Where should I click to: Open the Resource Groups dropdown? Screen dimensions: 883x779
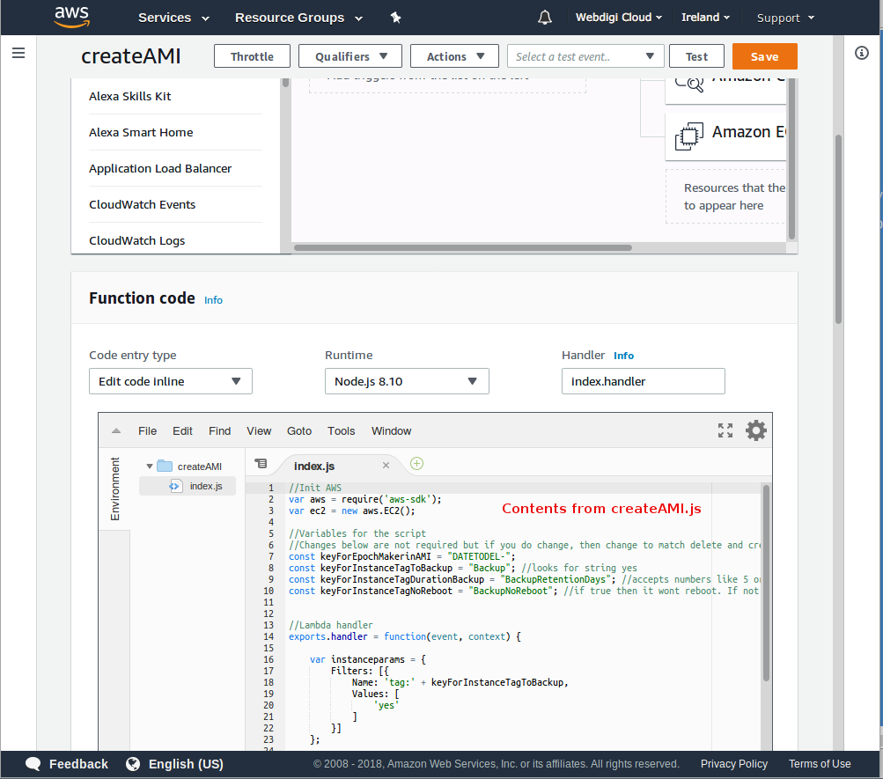pos(298,18)
